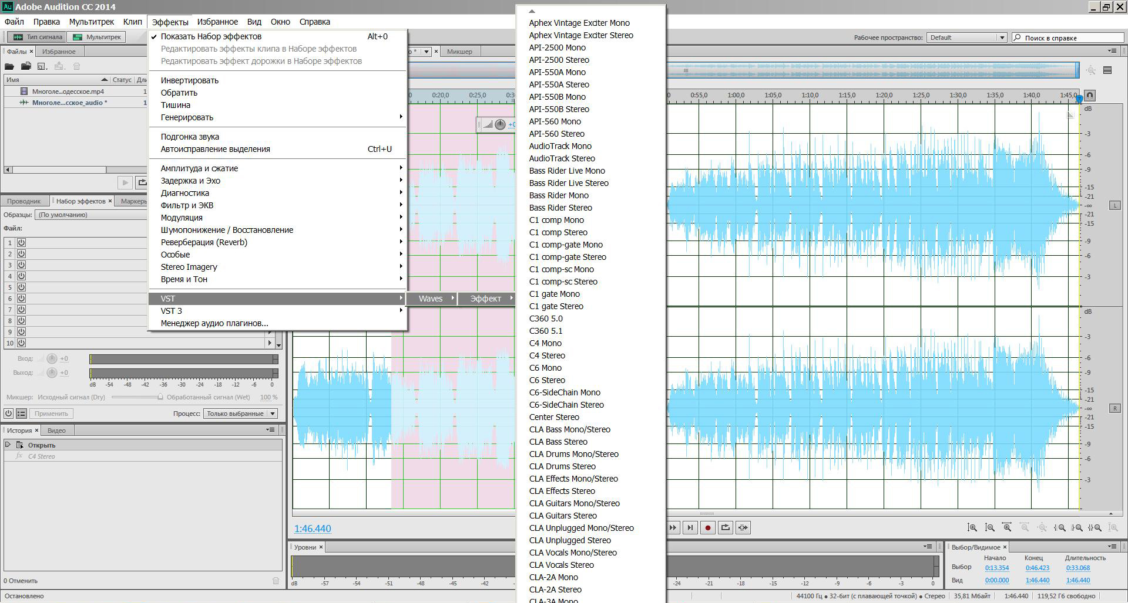Click the 'Поиск в справке' help search field
The height and width of the screenshot is (603, 1128).
1067,38
